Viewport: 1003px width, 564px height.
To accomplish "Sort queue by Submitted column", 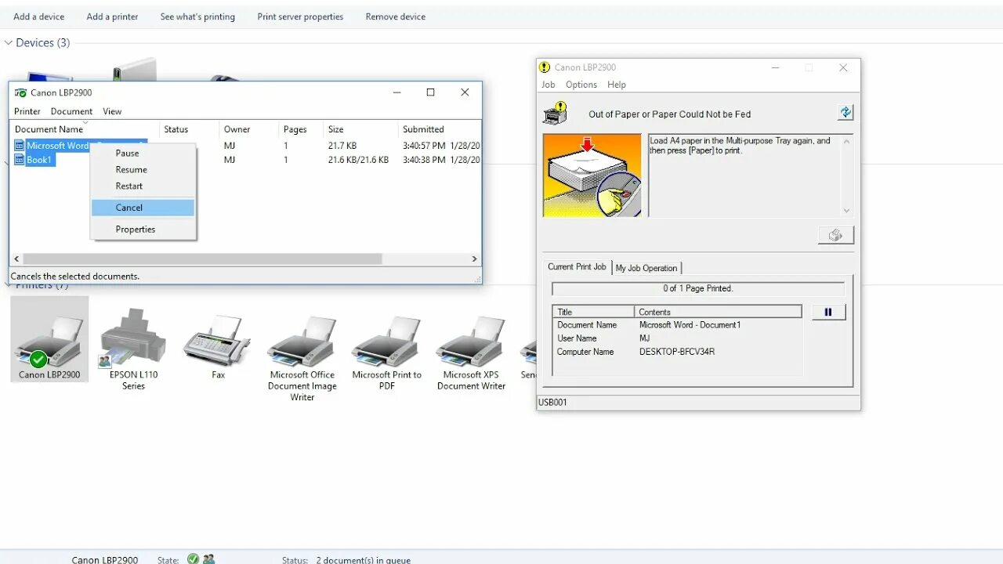I will (x=423, y=129).
